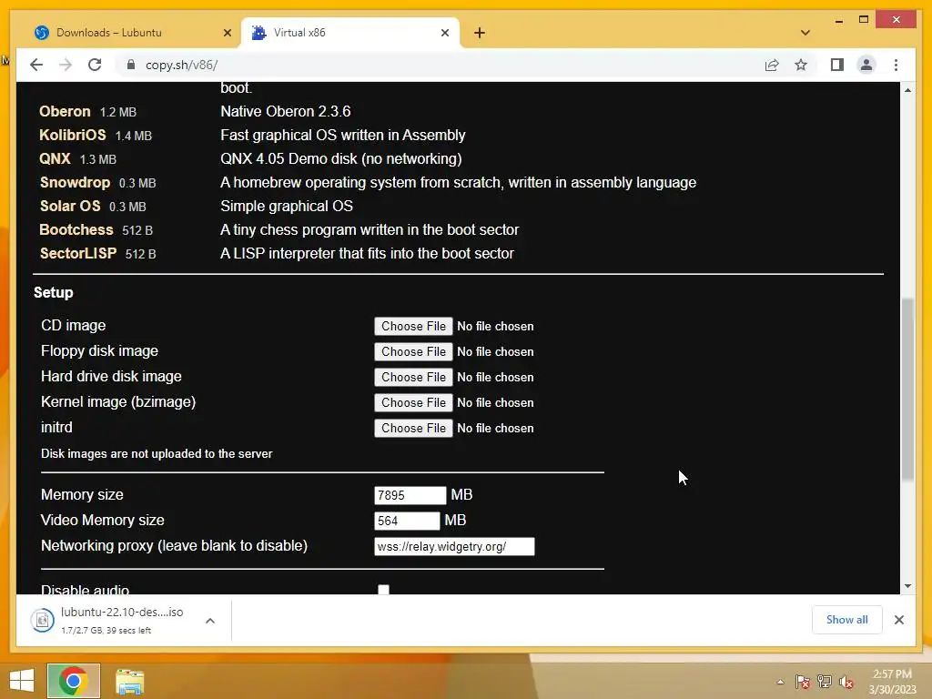Click the browser forward arrow

tap(66, 65)
